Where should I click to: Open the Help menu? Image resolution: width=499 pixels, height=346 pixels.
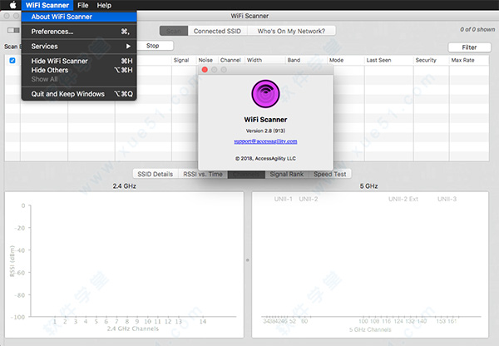(104, 5)
